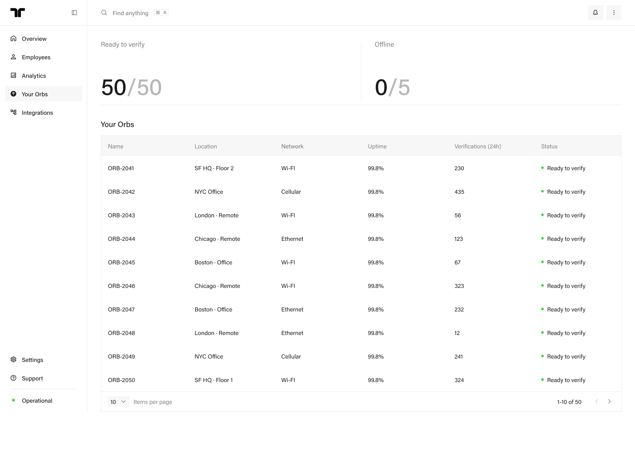635x451 pixels.
Task: Click ORB-2046 in the table
Action: (121, 286)
